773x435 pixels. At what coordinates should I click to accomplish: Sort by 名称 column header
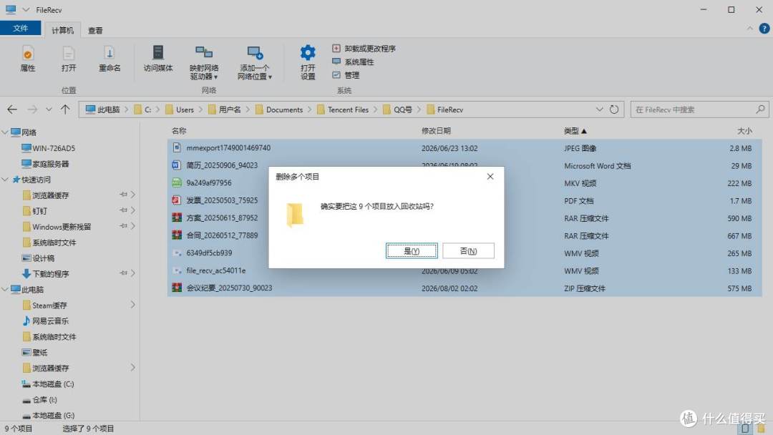click(x=179, y=130)
